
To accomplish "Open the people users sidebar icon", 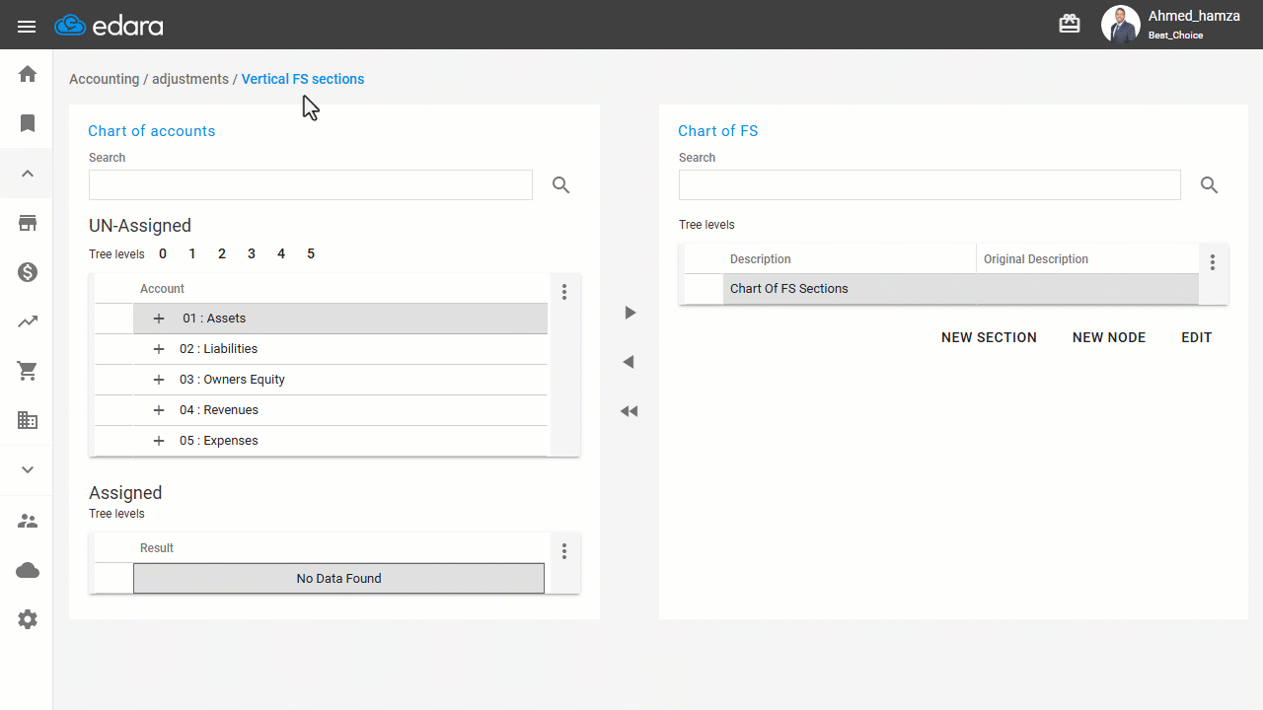I will pyautogui.click(x=28, y=521).
